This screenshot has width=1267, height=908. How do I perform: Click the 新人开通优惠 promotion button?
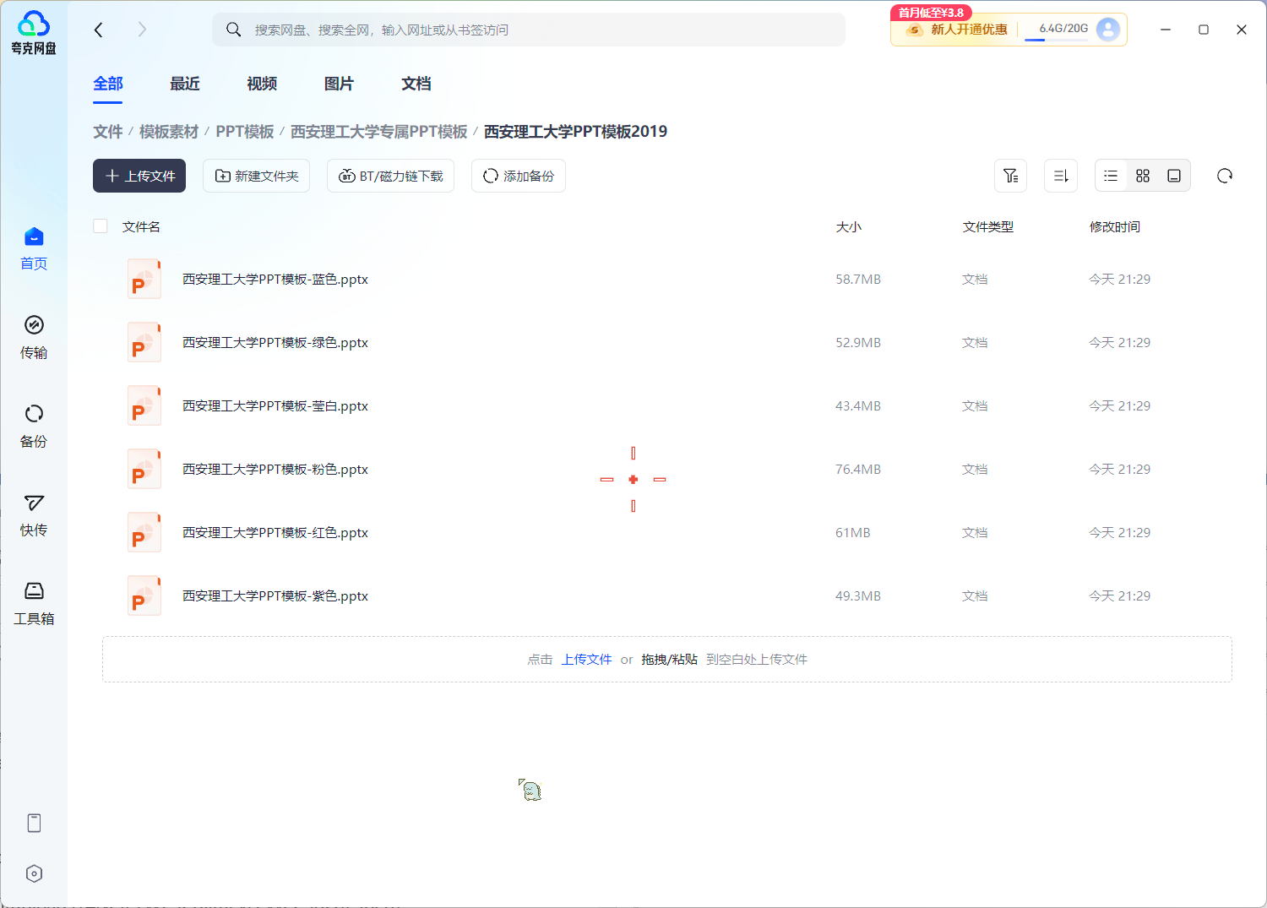tap(957, 30)
